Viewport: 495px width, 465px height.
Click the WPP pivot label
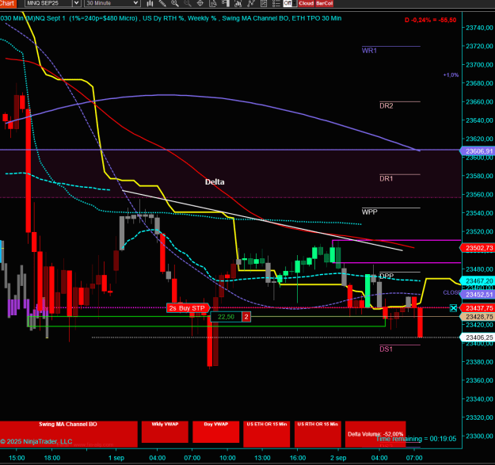tap(370, 212)
